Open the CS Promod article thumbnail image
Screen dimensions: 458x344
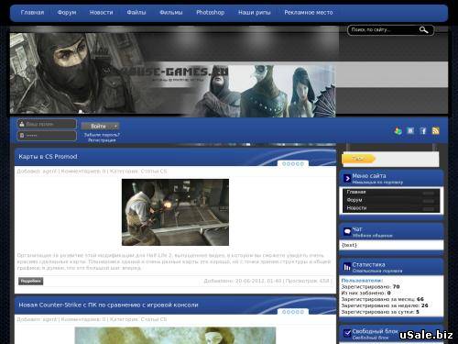[175, 212]
